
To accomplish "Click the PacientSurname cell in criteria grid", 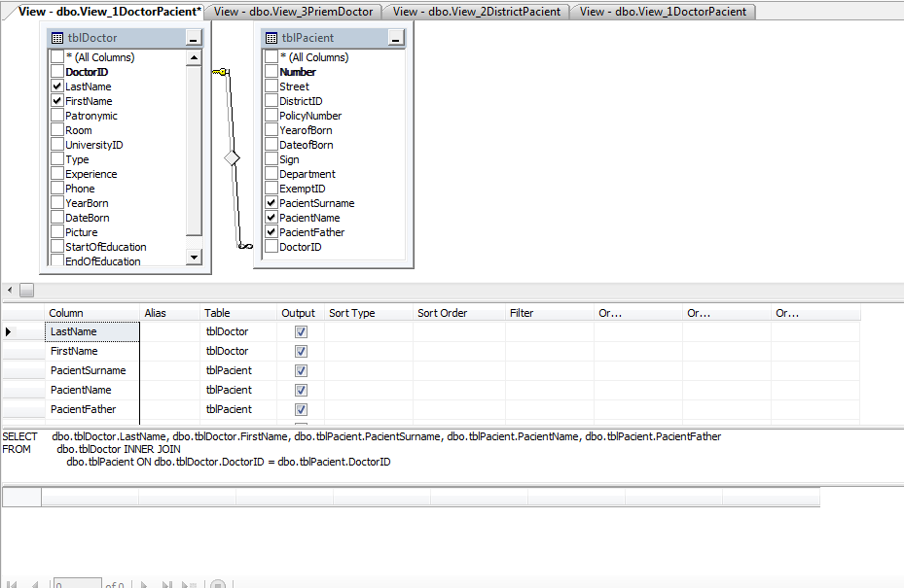I will [92, 370].
